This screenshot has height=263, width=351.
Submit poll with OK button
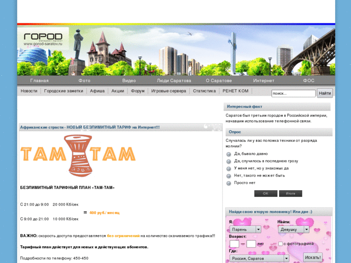pyautogui.click(x=266, y=194)
